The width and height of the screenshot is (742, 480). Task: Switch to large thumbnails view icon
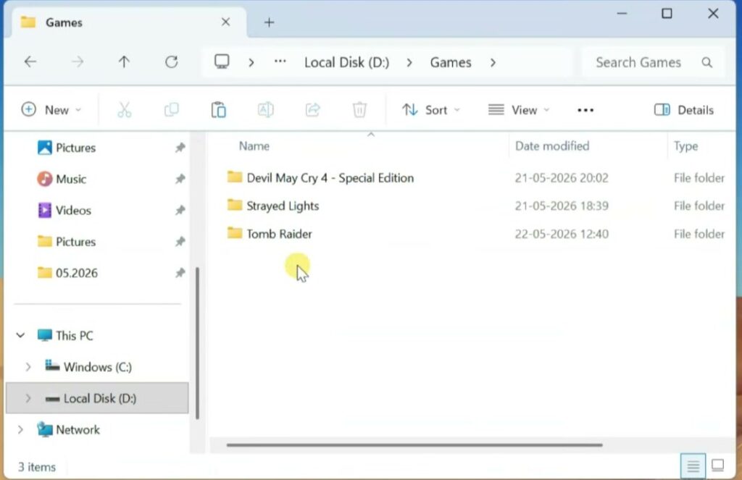pyautogui.click(x=717, y=466)
